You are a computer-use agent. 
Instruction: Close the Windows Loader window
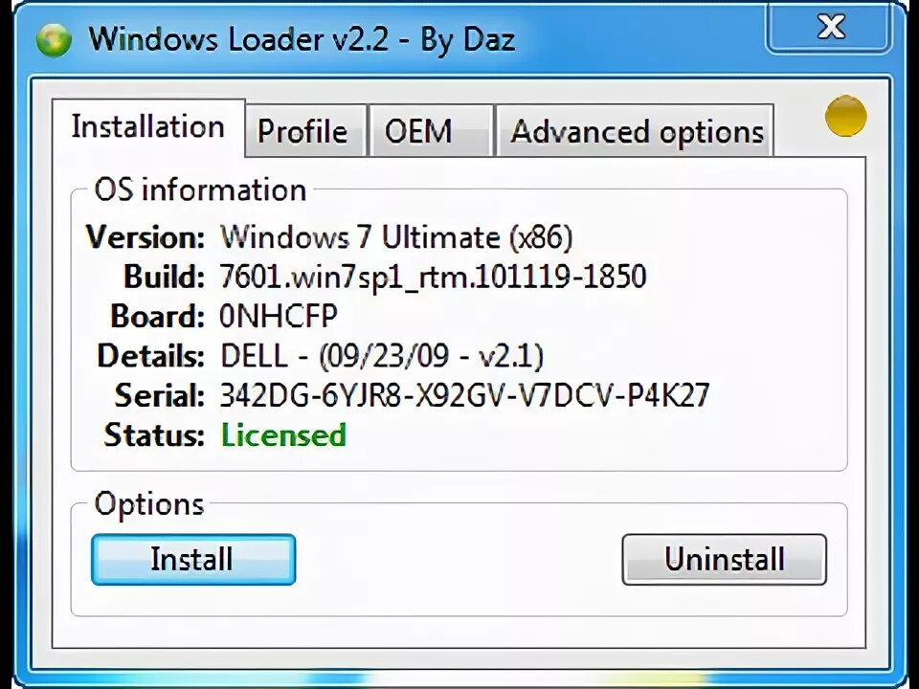coord(831,27)
